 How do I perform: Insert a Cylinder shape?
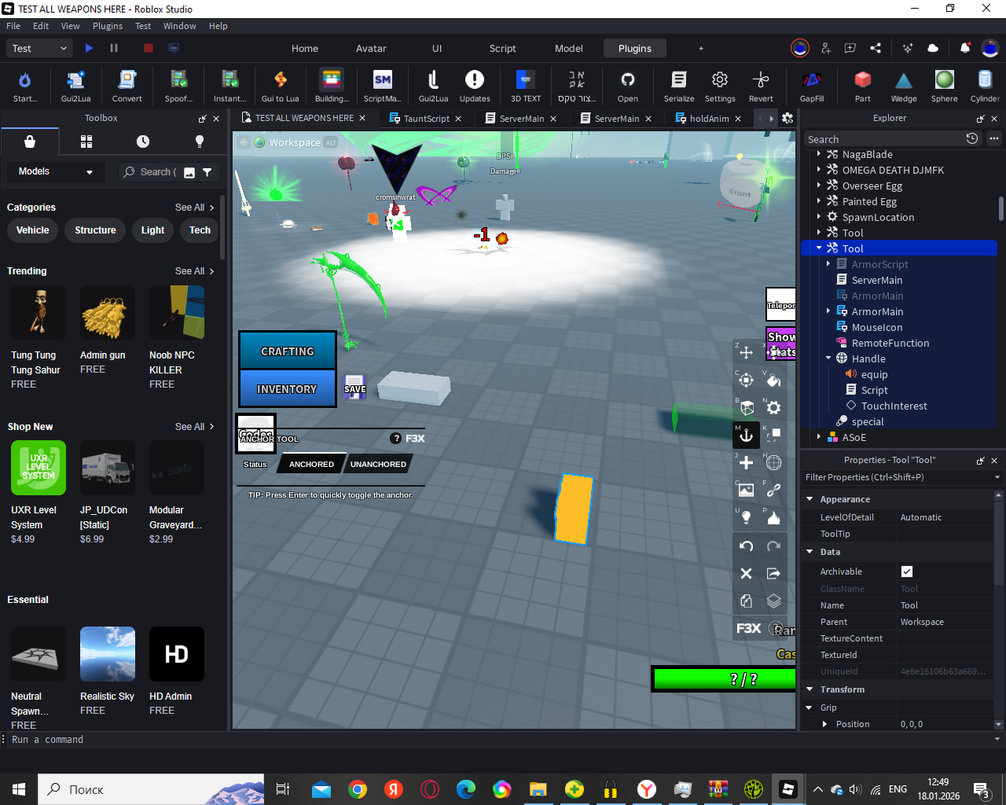[x=985, y=86]
